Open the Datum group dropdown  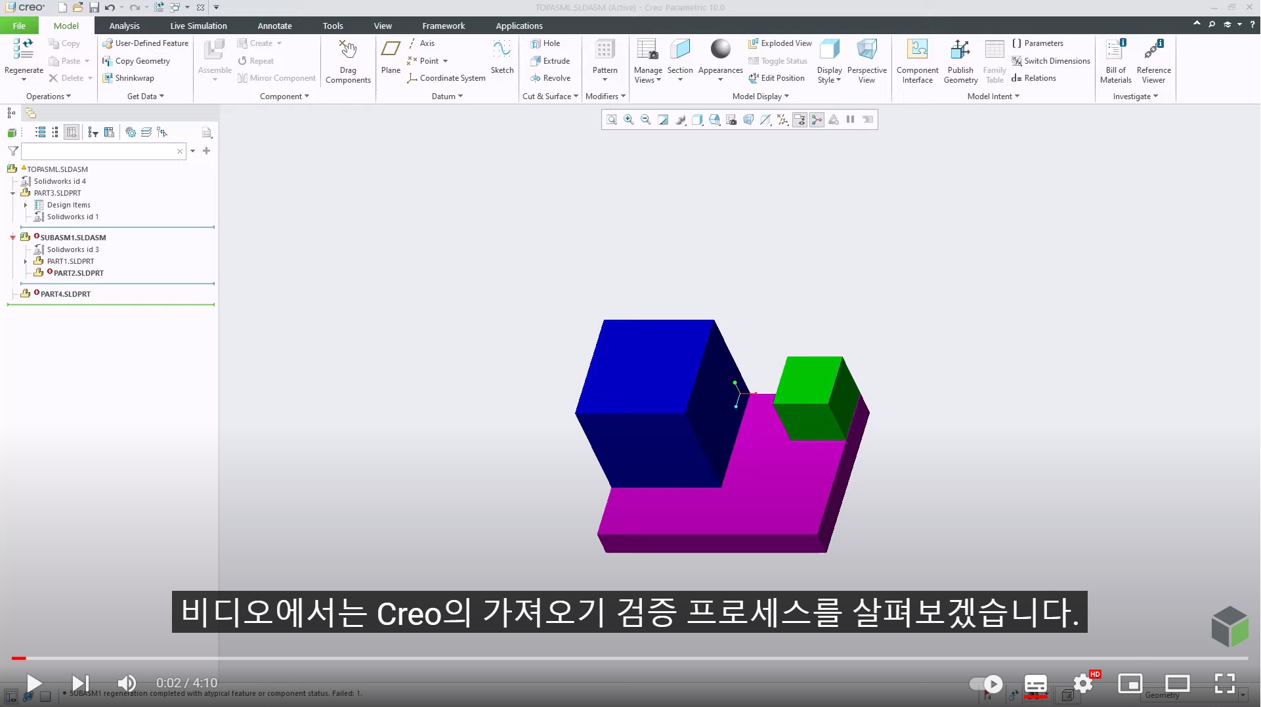coord(447,96)
